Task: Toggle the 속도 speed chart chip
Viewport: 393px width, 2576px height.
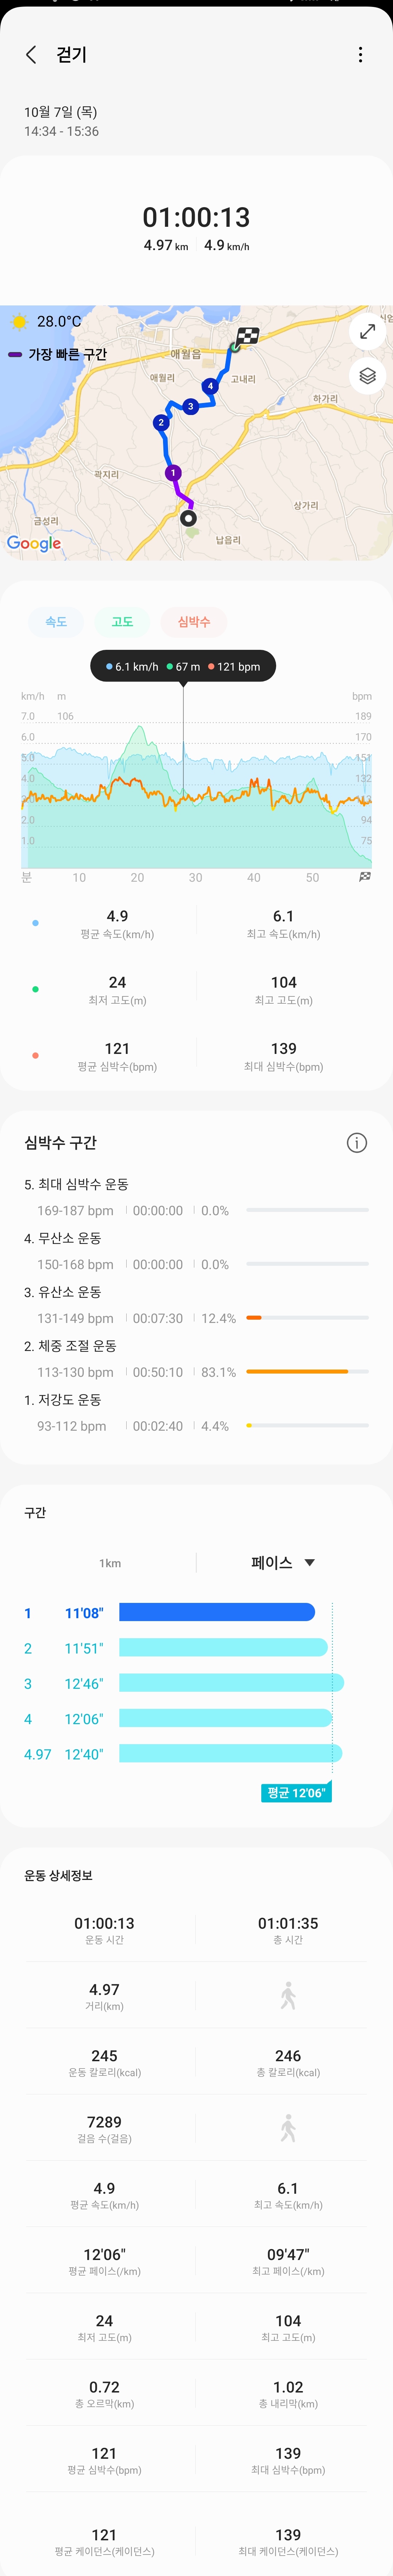Action: point(56,622)
